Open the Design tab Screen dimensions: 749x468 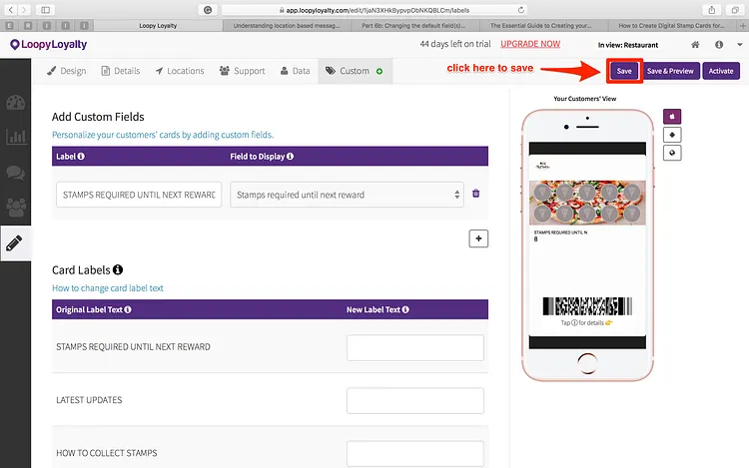[x=66, y=71]
